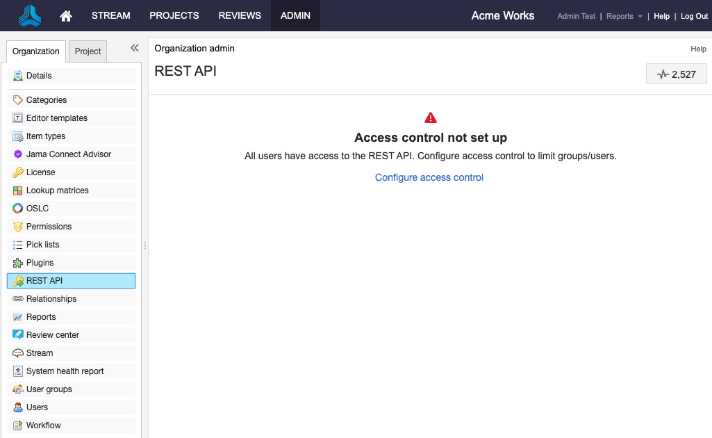
Task: Click the red warning triangle icon
Action: (431, 118)
